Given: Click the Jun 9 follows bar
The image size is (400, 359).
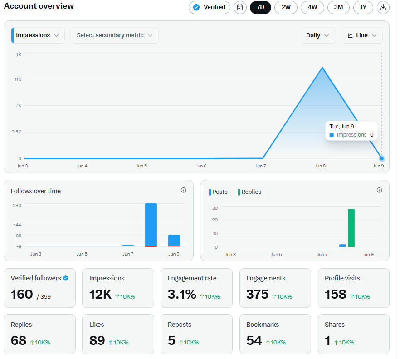Looking at the screenshot, I should 174,241.
